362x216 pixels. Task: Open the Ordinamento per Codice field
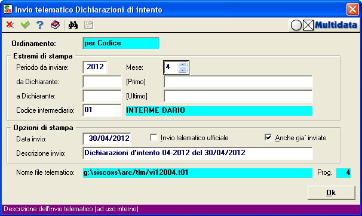click(121, 44)
